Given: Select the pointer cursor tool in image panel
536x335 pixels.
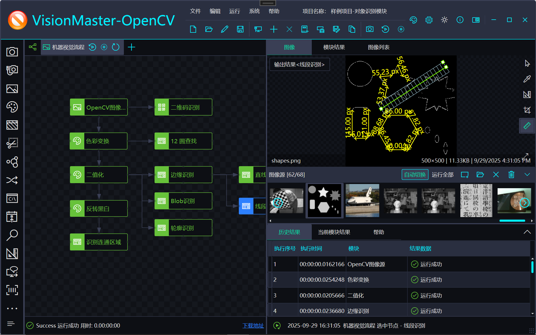Looking at the screenshot, I should pos(527,63).
